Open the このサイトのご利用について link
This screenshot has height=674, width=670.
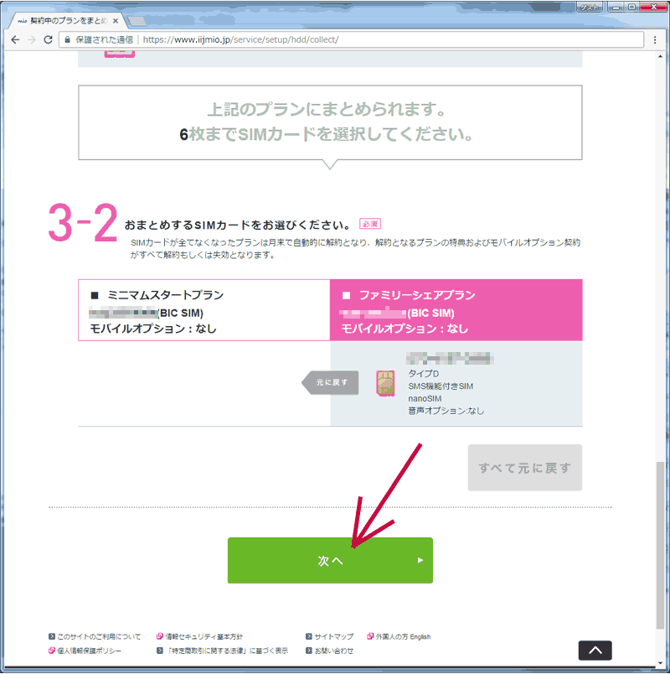[x=99, y=637]
